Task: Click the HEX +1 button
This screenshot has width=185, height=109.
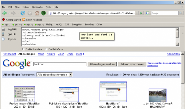Action: click(39, 25)
